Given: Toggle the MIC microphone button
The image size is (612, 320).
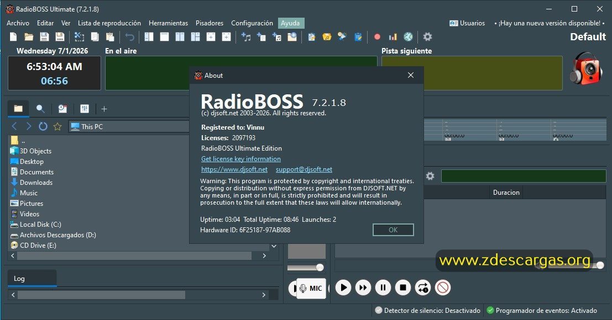Looking at the screenshot, I should [311, 289].
